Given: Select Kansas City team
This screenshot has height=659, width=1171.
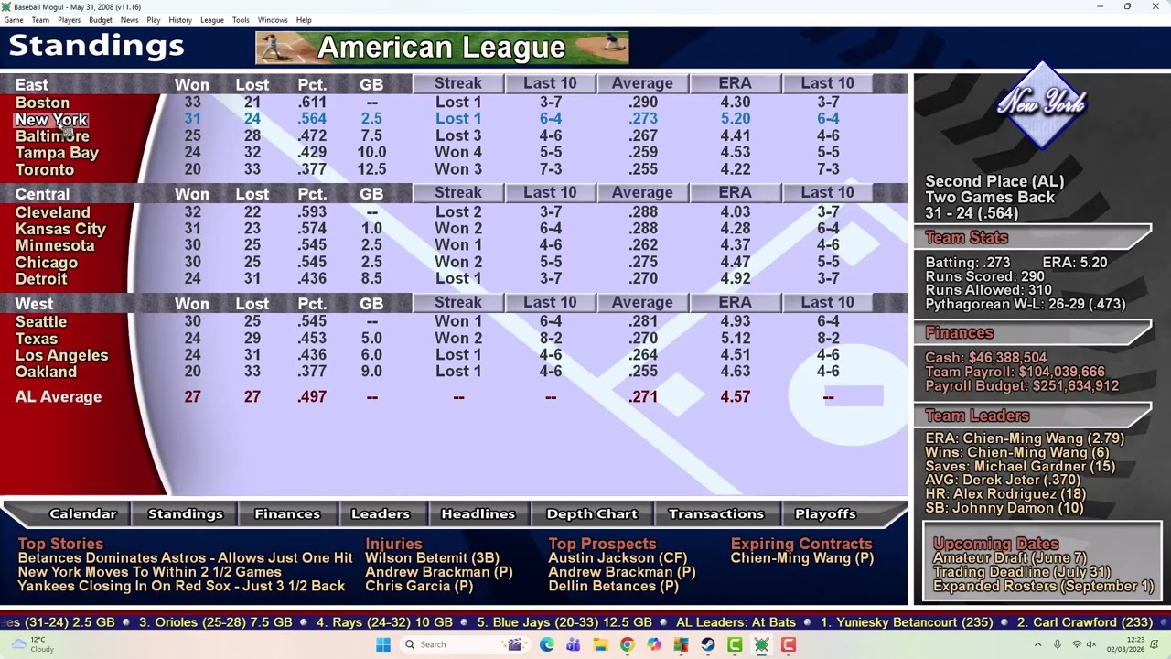Looking at the screenshot, I should tap(60, 229).
